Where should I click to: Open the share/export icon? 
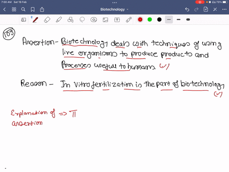[x=42, y=10]
